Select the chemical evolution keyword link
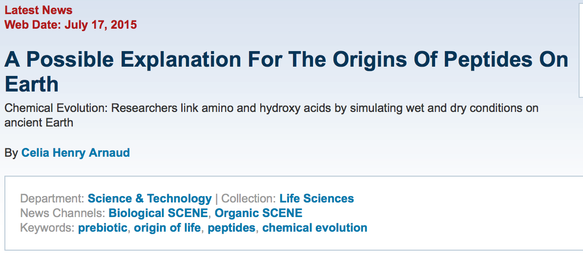The width and height of the screenshot is (583, 256). [314, 227]
